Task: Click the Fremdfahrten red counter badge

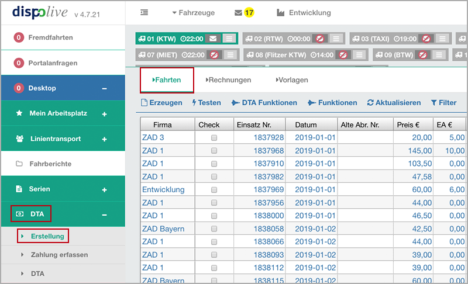Action: [19, 37]
